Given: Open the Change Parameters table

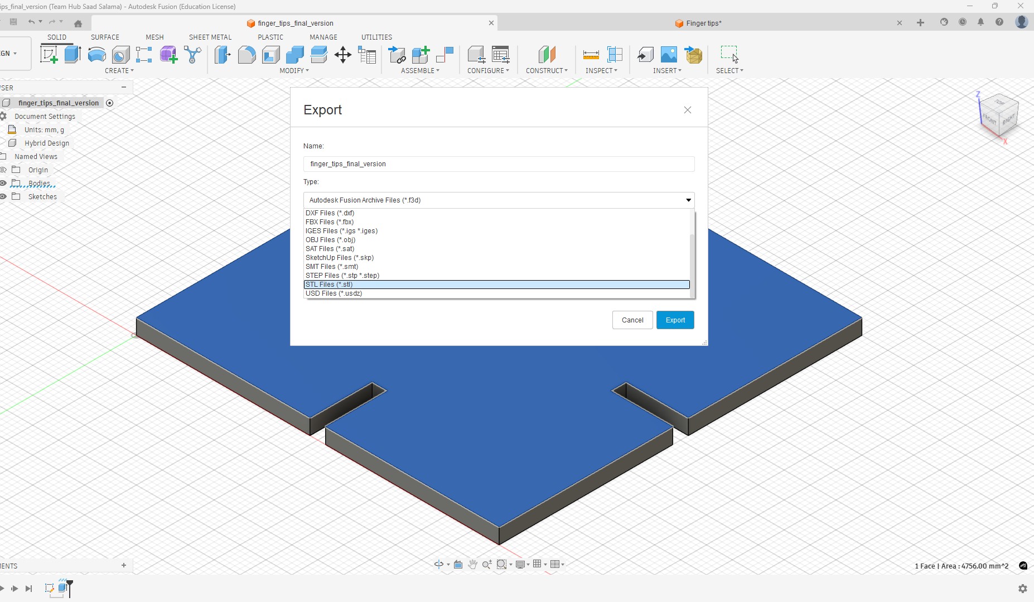Looking at the screenshot, I should pyautogui.click(x=367, y=55).
